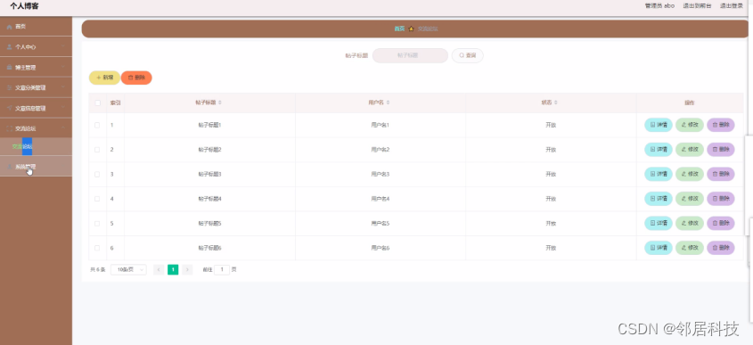Open 详情 for row 帖子标题6
Screen dimensions: 753x345
659,248
